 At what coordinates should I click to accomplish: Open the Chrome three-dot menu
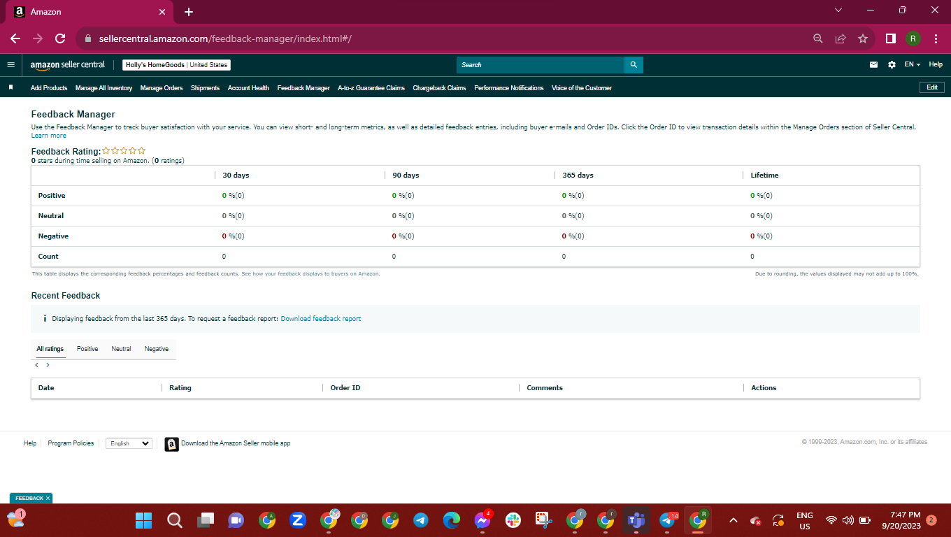point(936,38)
